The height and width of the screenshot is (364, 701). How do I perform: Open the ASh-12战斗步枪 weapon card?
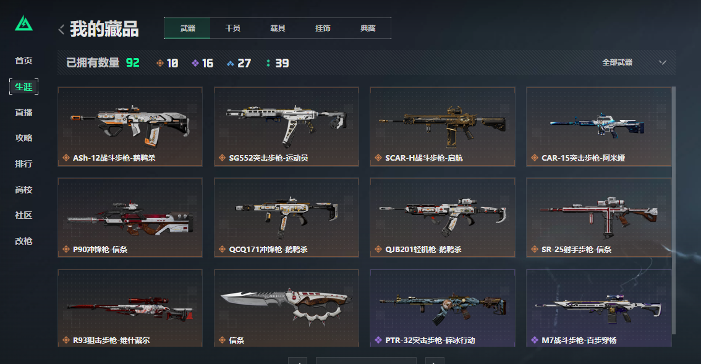(x=130, y=127)
